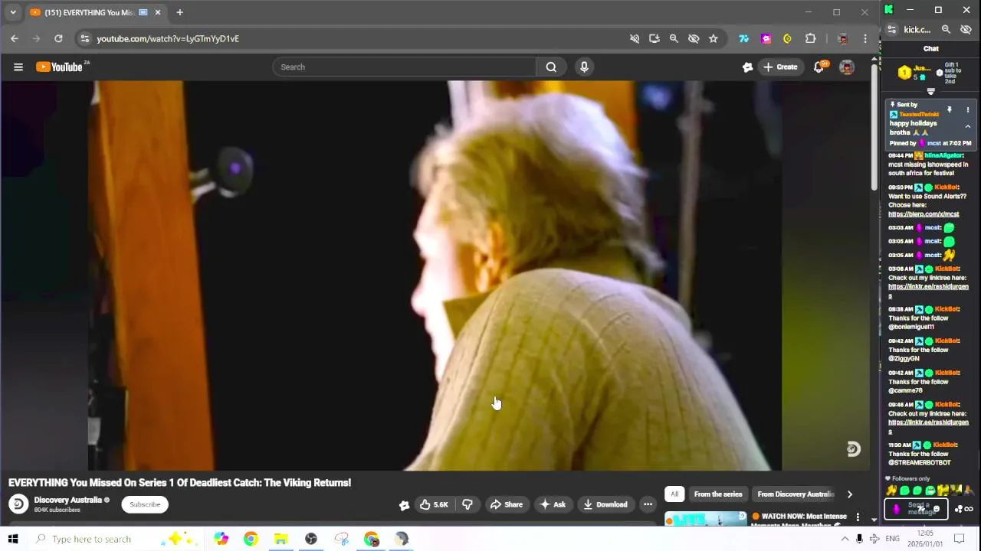Open Windows Start menu

[x=13, y=539]
